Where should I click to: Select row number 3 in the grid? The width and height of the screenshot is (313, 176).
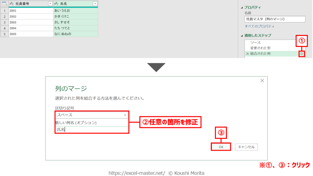coord(4,23)
